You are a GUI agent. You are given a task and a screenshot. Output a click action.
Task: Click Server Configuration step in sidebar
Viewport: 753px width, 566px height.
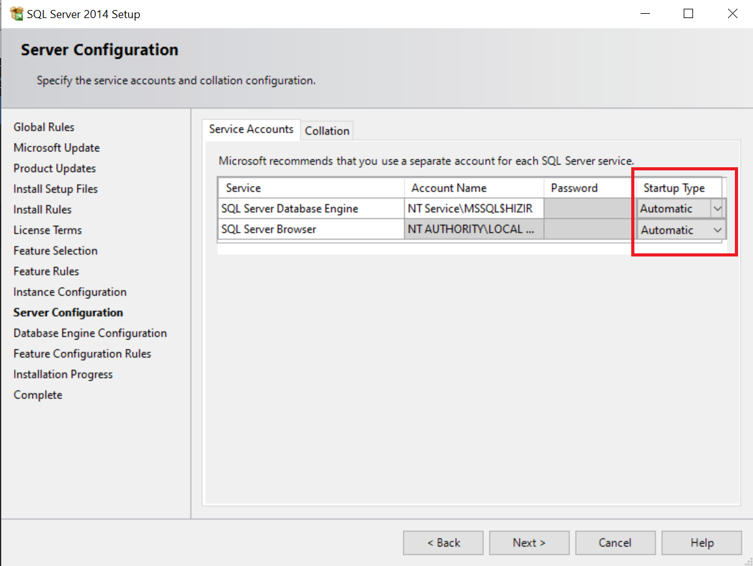point(68,313)
